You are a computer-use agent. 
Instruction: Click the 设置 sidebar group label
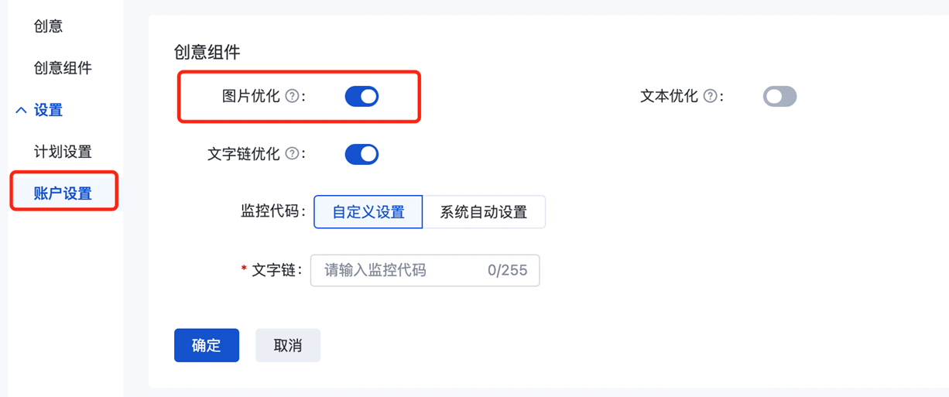click(x=48, y=111)
